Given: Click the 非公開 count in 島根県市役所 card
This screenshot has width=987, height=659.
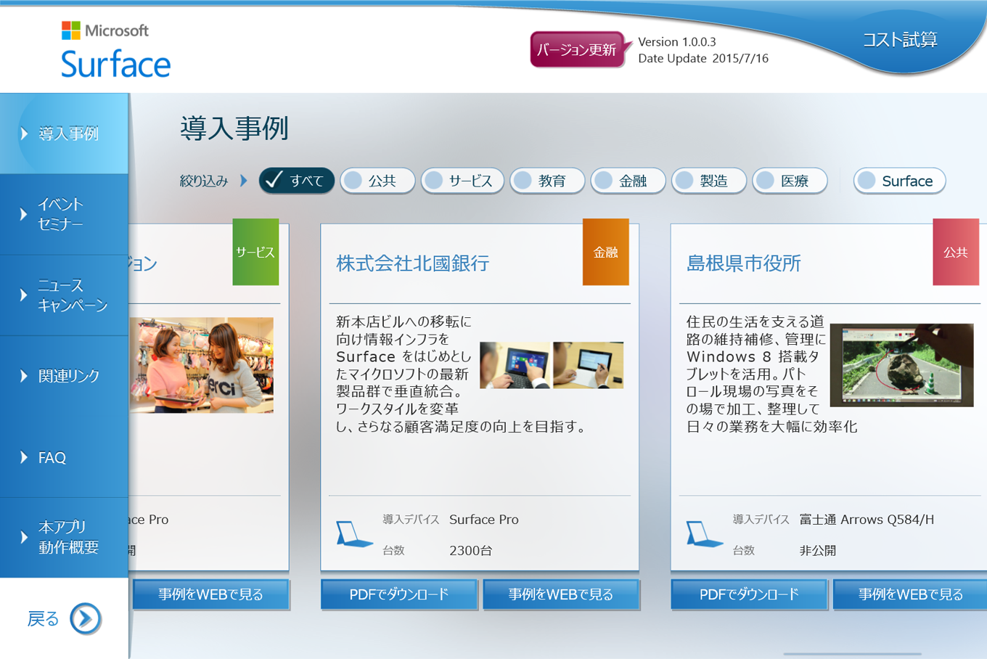Looking at the screenshot, I should (x=818, y=550).
